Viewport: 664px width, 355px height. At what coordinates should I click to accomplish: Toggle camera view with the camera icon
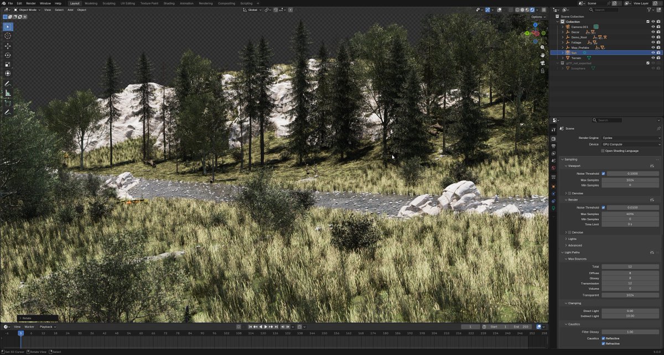pos(543,63)
